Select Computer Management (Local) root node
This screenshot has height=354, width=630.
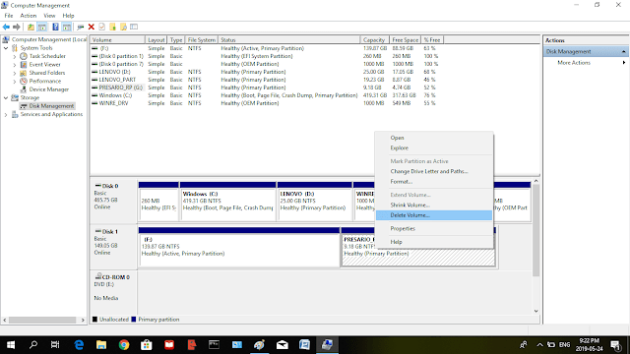coord(48,39)
